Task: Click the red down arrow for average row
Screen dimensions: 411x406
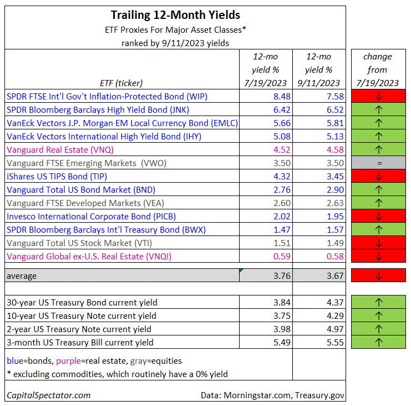Action: coord(378,276)
